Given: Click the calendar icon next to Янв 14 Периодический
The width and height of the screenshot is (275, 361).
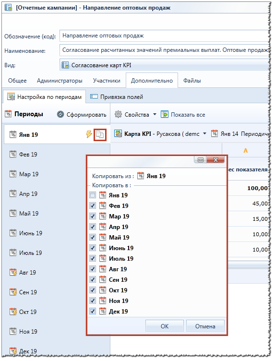Looking at the screenshot, I should click(x=215, y=133).
